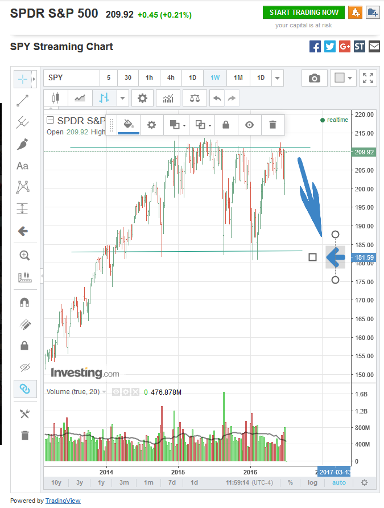This screenshot has width=384, height=508.
Task: Toggle lock all drawings in left toolbar
Action: tap(24, 346)
